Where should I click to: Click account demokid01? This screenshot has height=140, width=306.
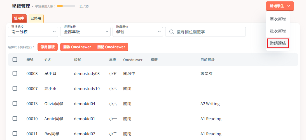85,119
